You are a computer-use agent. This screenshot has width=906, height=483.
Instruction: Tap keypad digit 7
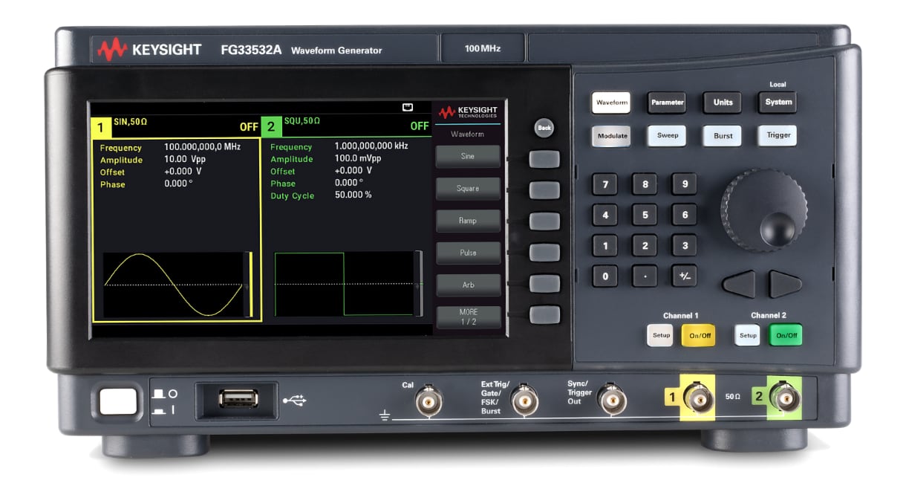[x=604, y=184]
